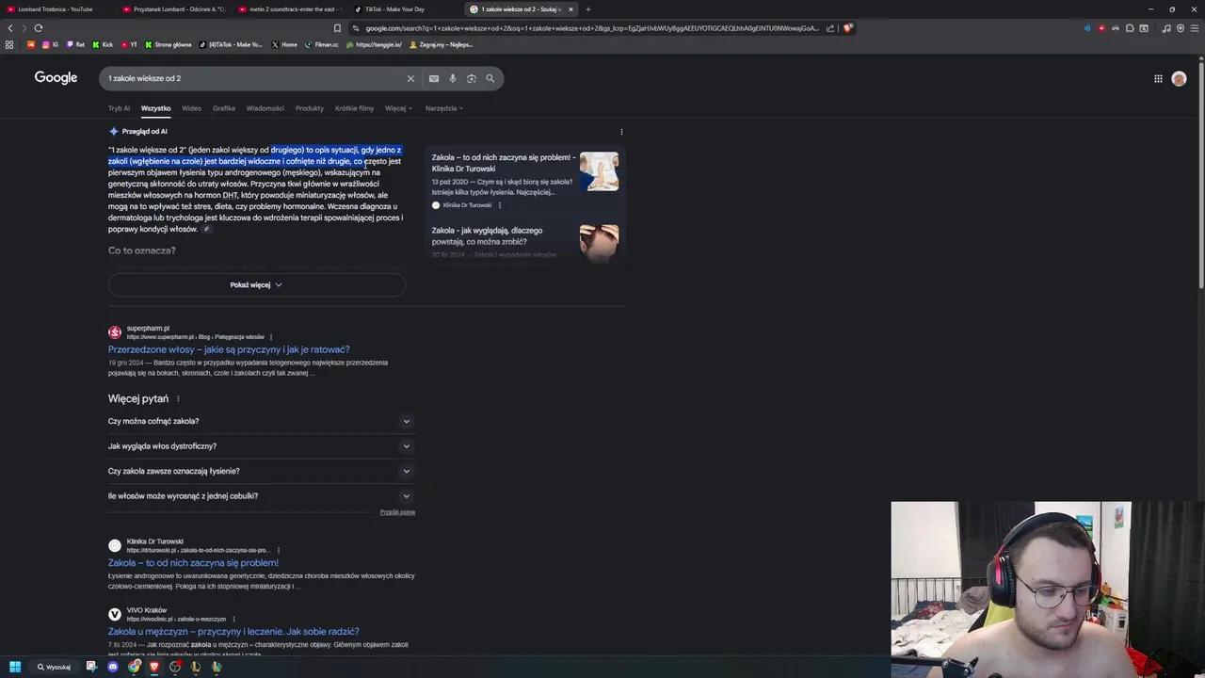
Task: Expand 'Ile włosów może wyrosnąć z jednej cebulki?'
Action: 262,496
